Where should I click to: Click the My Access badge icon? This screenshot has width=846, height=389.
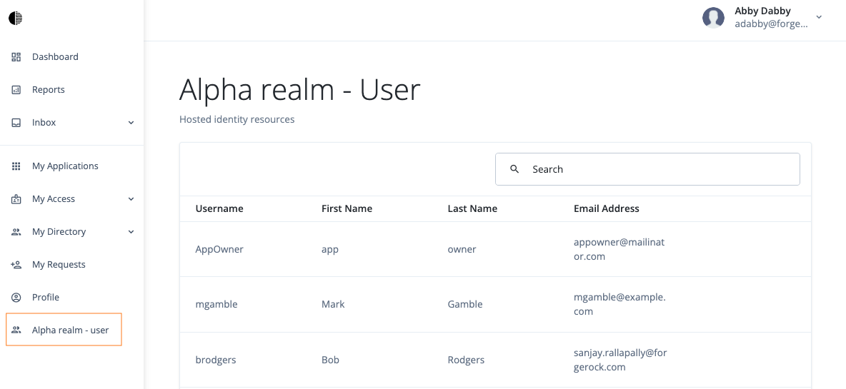pos(16,199)
